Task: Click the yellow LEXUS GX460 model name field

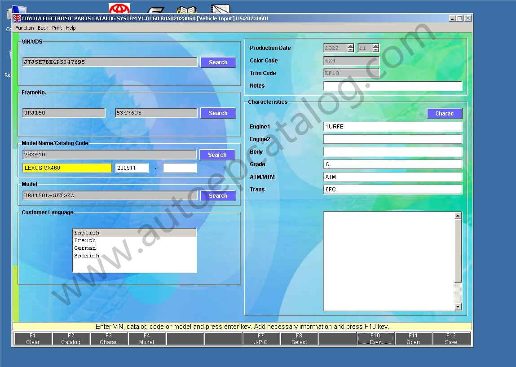Action: [x=67, y=168]
